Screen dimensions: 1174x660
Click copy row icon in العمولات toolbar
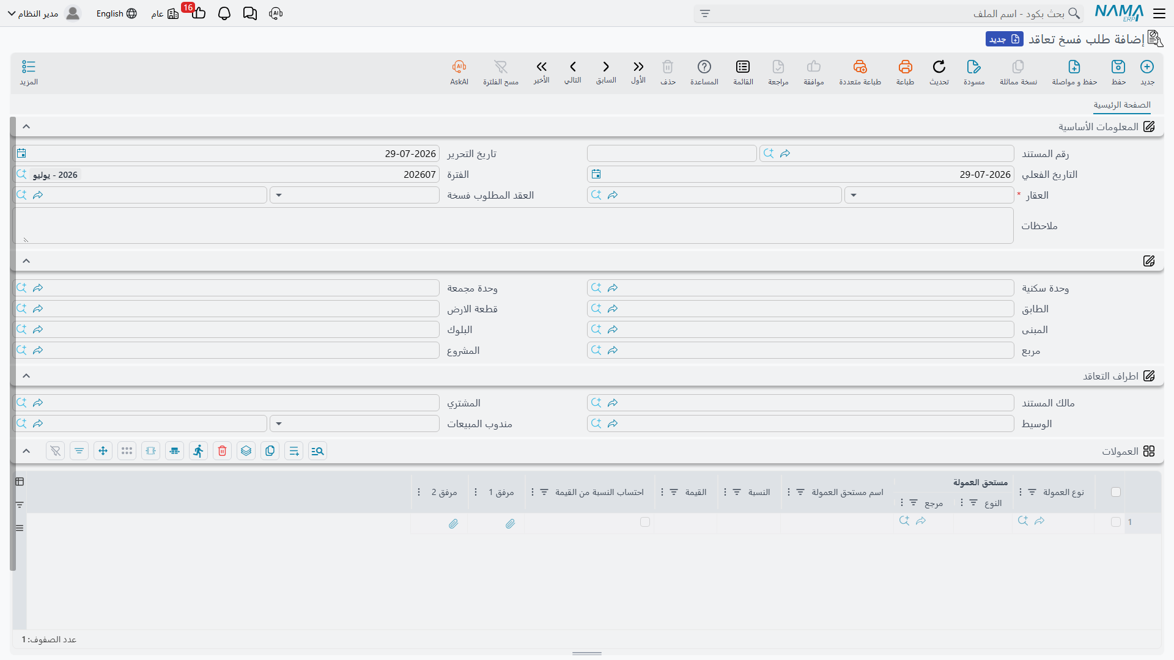[x=270, y=451]
